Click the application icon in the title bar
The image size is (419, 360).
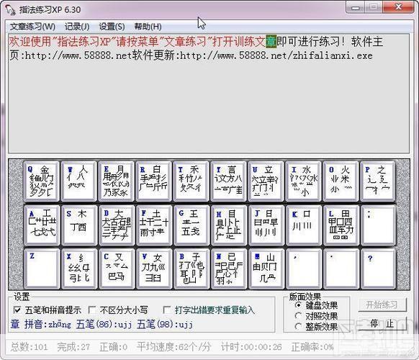[x=10, y=10]
